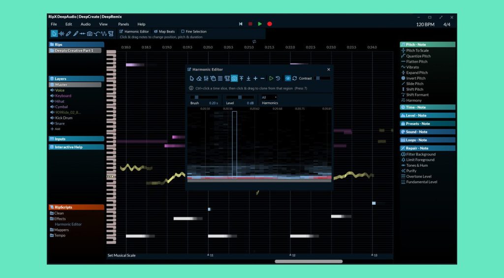The image size is (504, 278).
Task: Click the info icon in Harmonic Editor hint
Action: 191,88
